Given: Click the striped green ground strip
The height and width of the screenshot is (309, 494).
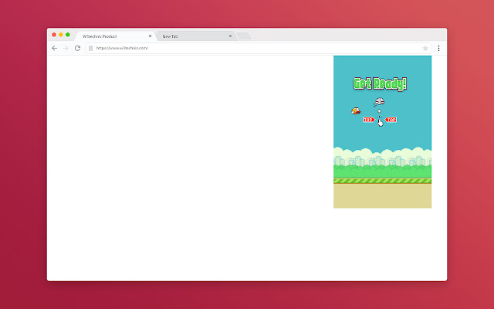Looking at the screenshot, I should click(382, 181).
